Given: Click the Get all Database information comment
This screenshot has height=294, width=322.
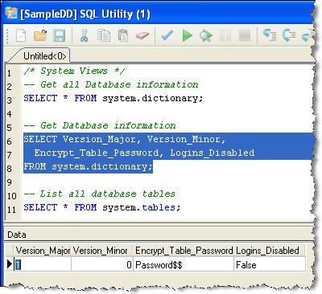Looking at the screenshot, I should (111, 84).
